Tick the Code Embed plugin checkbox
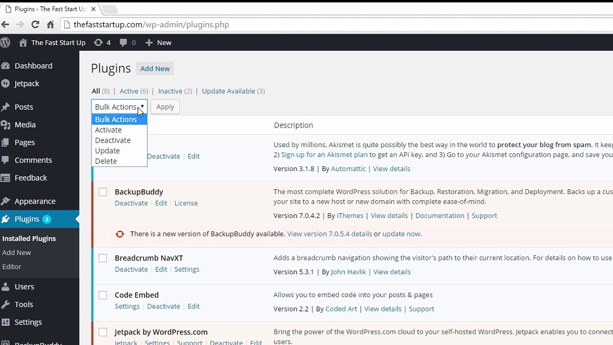 103,295
